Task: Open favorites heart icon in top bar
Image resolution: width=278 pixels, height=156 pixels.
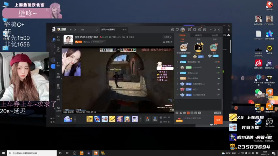Action: pos(177,29)
